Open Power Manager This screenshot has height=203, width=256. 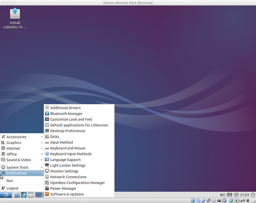(x=79, y=188)
